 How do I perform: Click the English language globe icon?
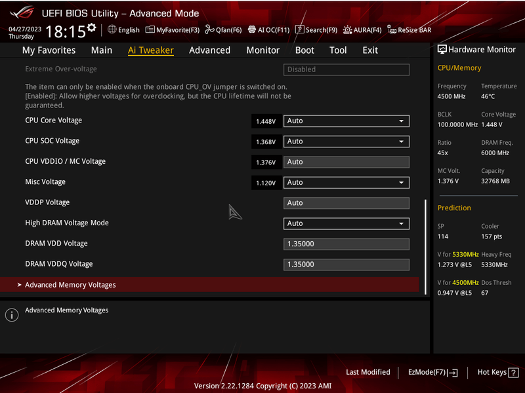click(x=112, y=29)
